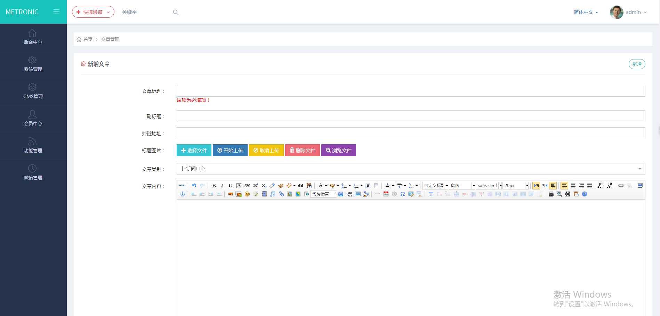The image size is (660, 316).
Task: Click into the 文章标题 input field
Action: point(411,91)
